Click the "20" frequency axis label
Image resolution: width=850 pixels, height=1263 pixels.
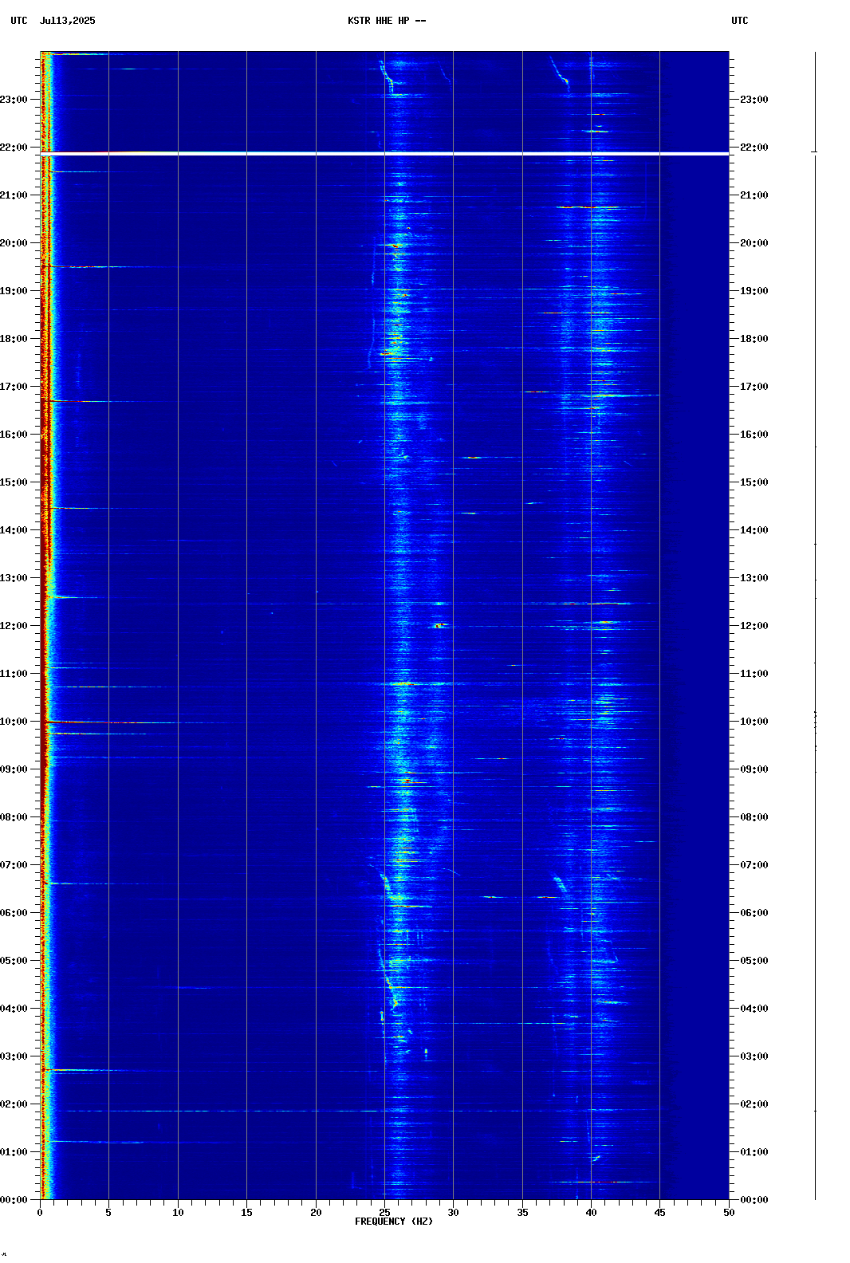(316, 1213)
